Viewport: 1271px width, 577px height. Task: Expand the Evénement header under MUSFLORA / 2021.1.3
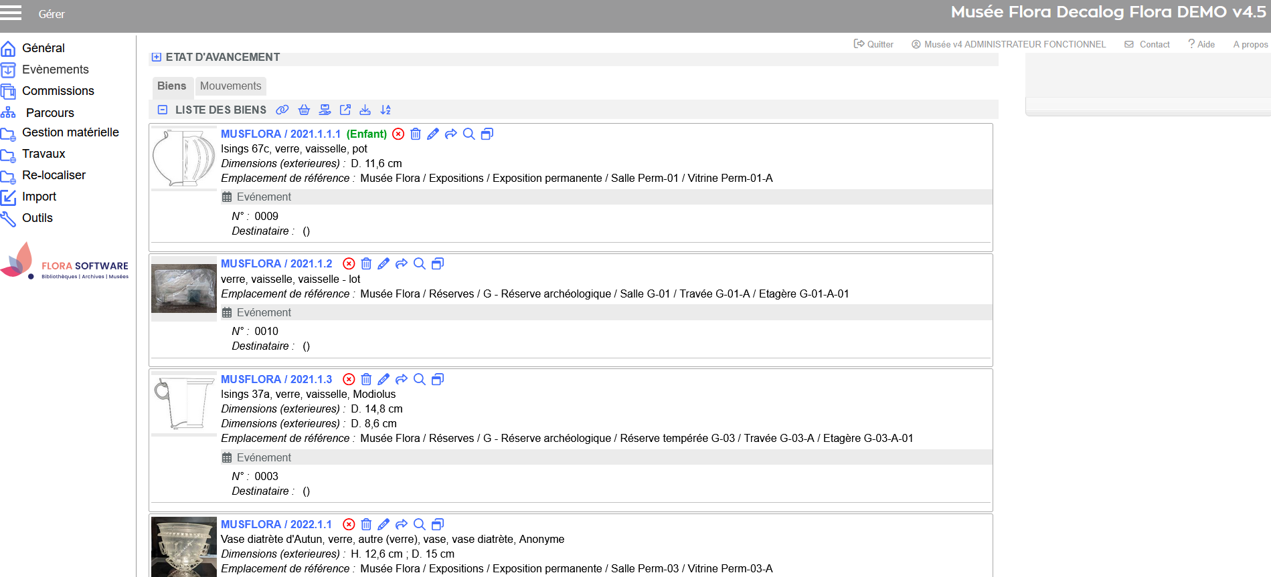[264, 458]
